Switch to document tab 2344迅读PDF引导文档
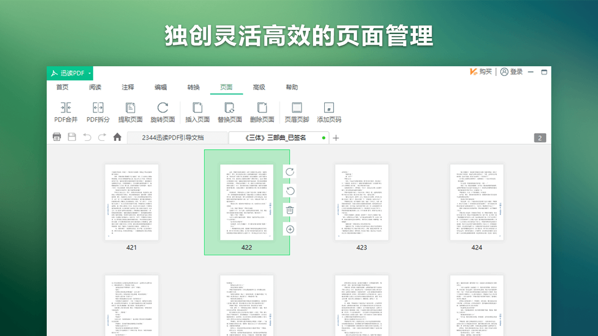The image size is (598, 336). [178, 138]
